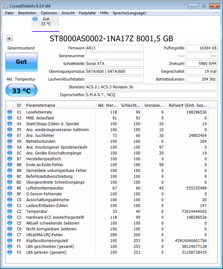223x269 pixels.
Task: Click the Grenzwe... column header
Action: click(x=154, y=105)
